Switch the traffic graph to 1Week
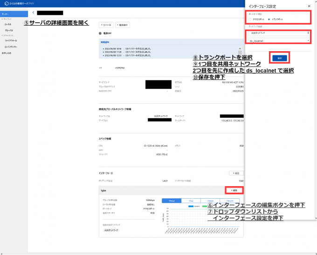The height and width of the screenshot is (255, 317). 210,201
